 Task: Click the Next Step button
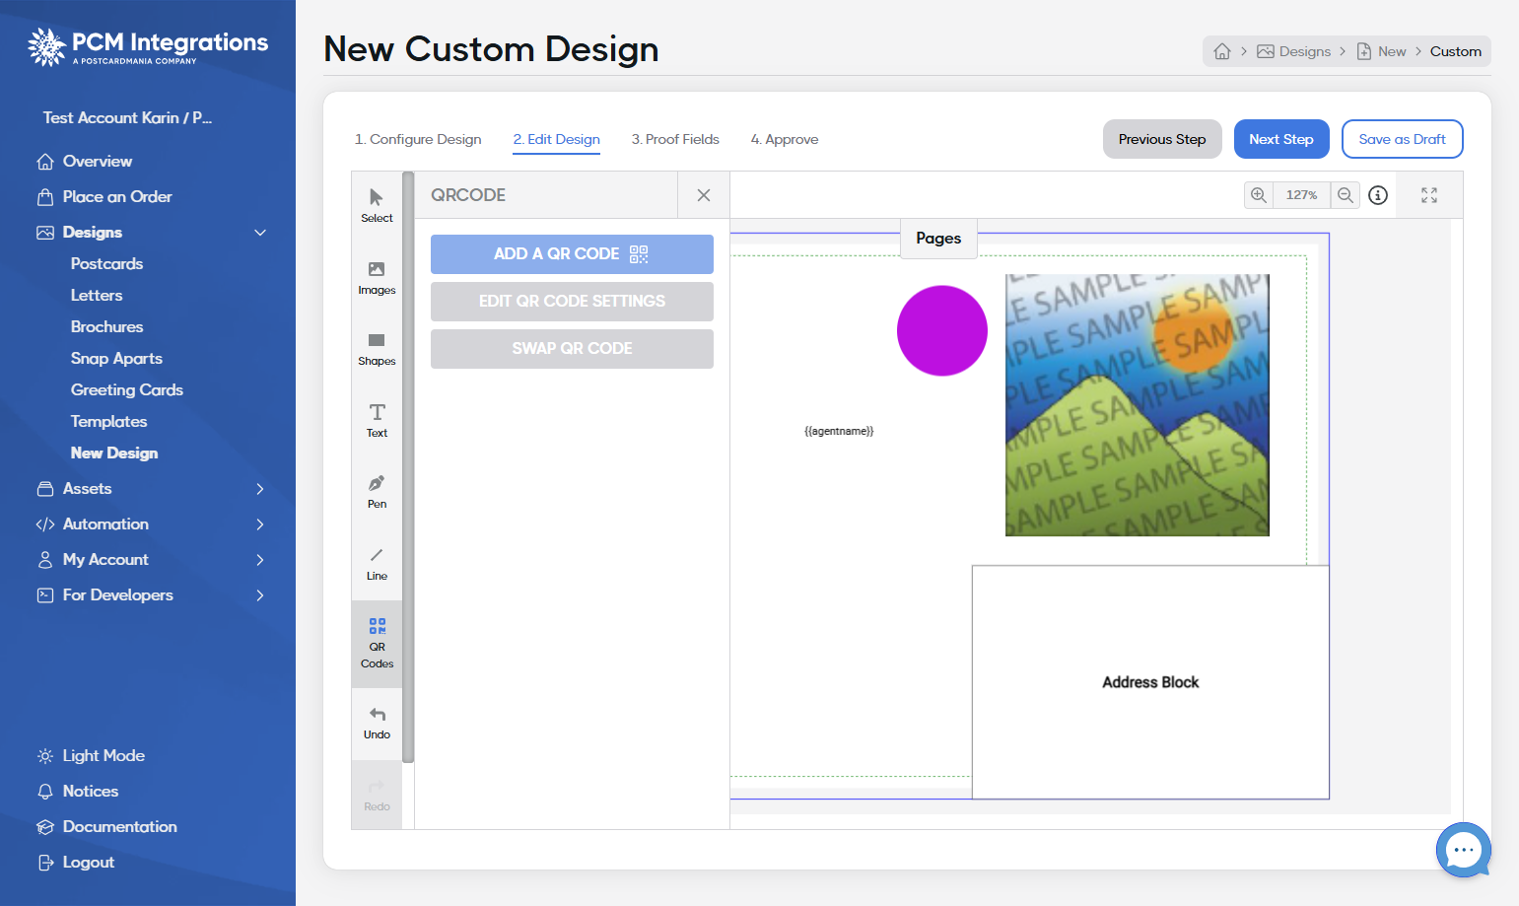(x=1281, y=139)
